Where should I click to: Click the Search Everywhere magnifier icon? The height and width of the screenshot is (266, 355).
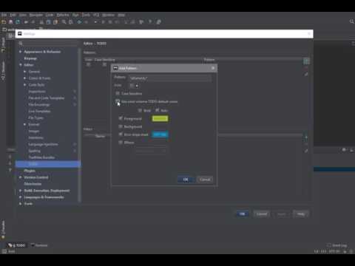352,21
